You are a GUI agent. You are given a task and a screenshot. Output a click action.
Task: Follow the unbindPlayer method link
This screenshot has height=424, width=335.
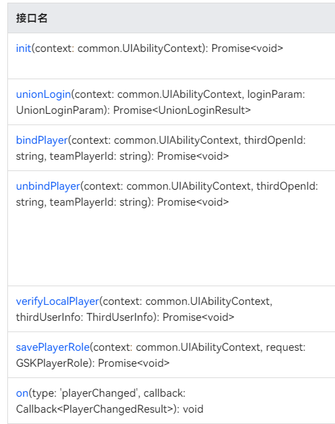pyautogui.click(x=48, y=186)
